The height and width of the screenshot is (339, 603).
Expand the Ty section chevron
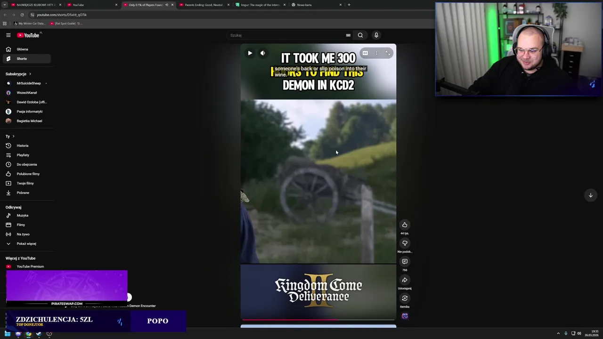pos(13,137)
